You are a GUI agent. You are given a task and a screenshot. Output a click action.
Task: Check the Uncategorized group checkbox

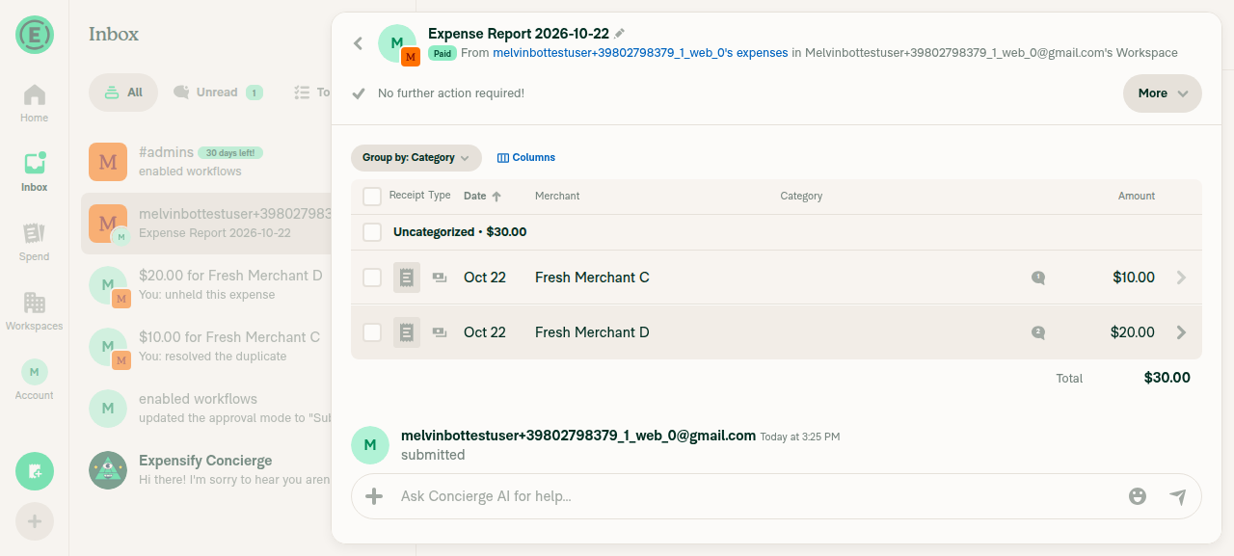372,232
